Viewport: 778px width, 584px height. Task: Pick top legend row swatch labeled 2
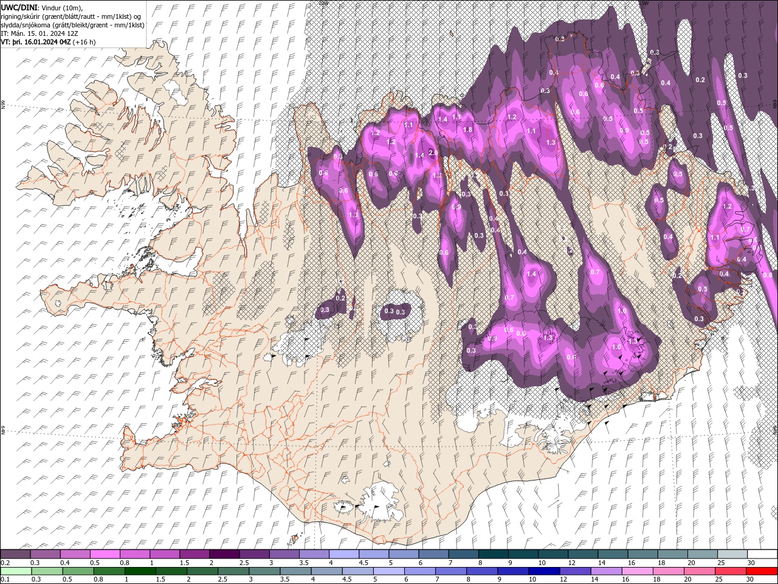point(224,554)
